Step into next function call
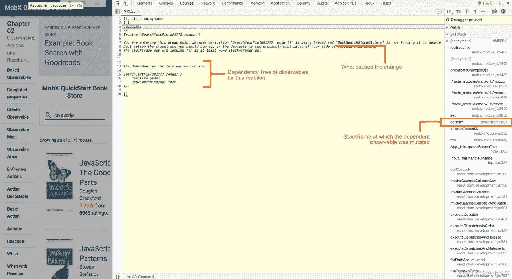512x279 pixels. pos(466,11)
